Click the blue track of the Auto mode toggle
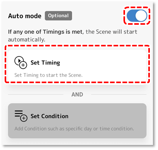The height and width of the screenshot is (150, 158). click(131, 16)
